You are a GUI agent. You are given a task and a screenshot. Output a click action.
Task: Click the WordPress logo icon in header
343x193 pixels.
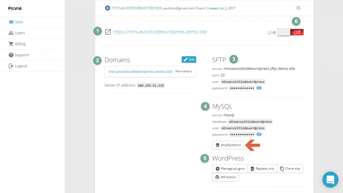(x=298, y=8)
